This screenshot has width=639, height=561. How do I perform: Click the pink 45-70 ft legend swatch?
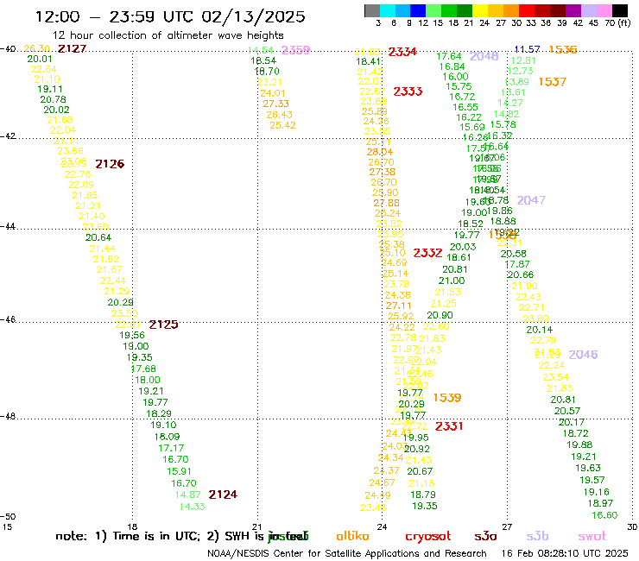tap(604, 10)
